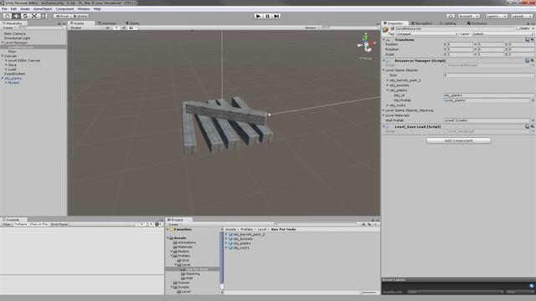This screenshot has height=301, width=536.
Task: Open the GameObject menu
Action: click(43, 9)
